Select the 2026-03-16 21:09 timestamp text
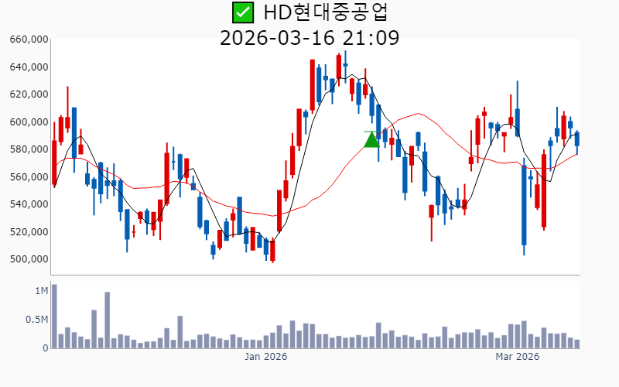The width and height of the screenshot is (619, 387). coord(309,37)
